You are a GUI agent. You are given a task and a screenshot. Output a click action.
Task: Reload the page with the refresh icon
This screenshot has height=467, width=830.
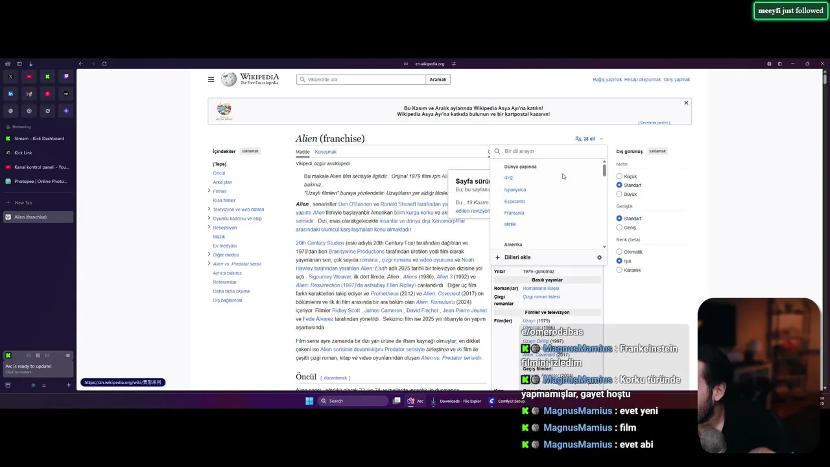pyautogui.click(x=104, y=64)
